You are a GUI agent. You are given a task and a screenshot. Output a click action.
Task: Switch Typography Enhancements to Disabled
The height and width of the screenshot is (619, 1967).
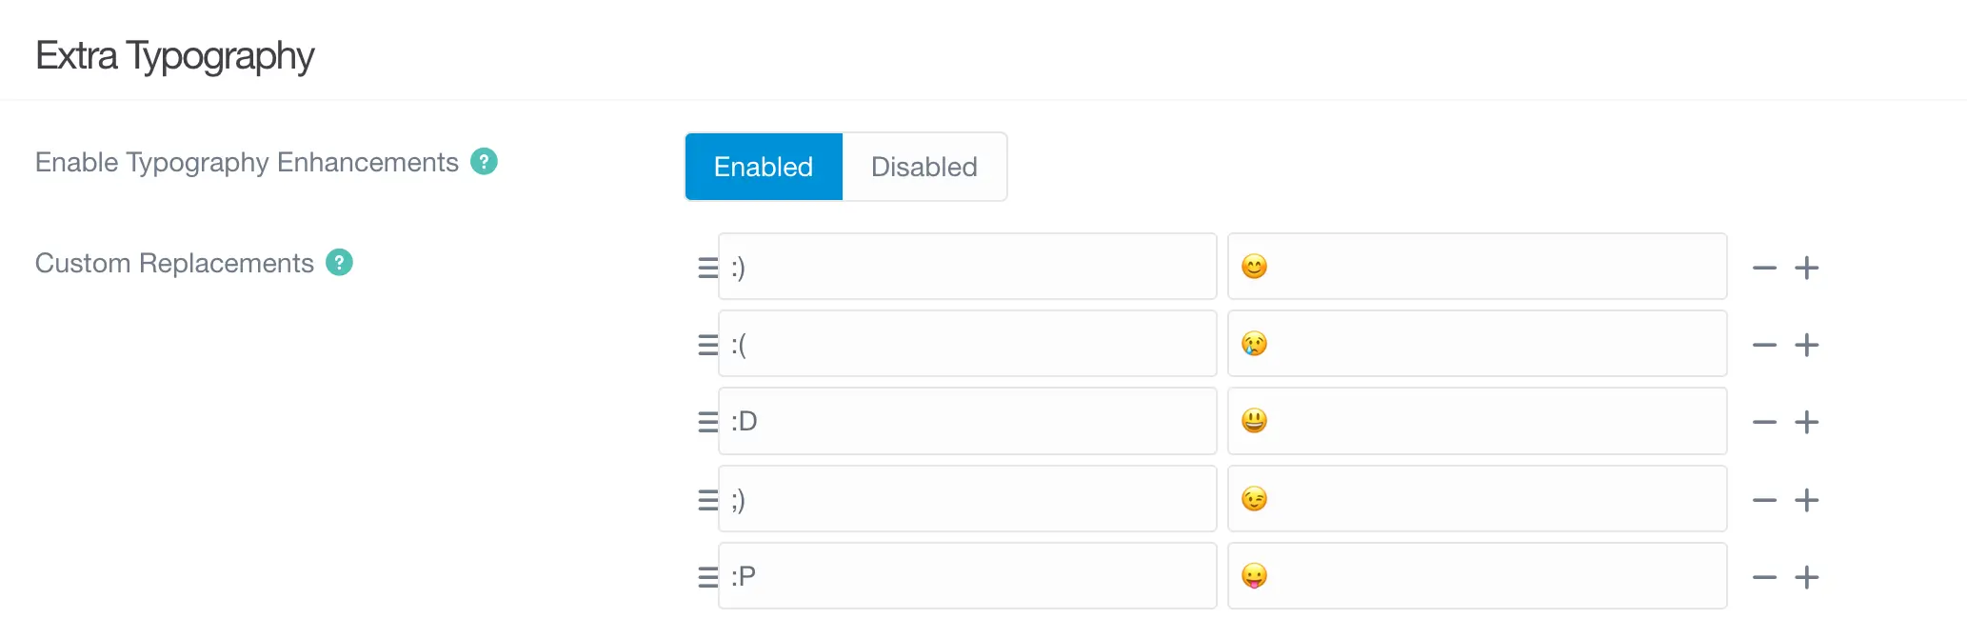point(924,167)
